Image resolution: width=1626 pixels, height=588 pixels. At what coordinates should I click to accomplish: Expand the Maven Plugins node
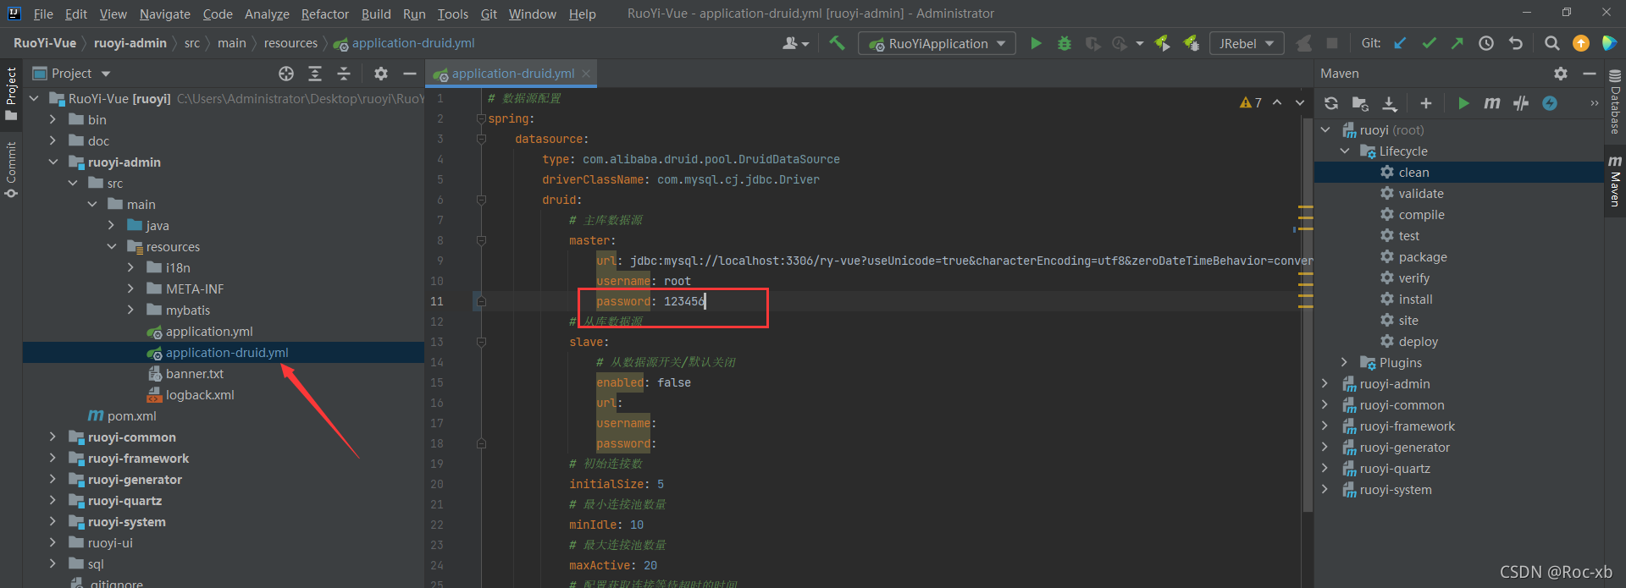tap(1345, 363)
